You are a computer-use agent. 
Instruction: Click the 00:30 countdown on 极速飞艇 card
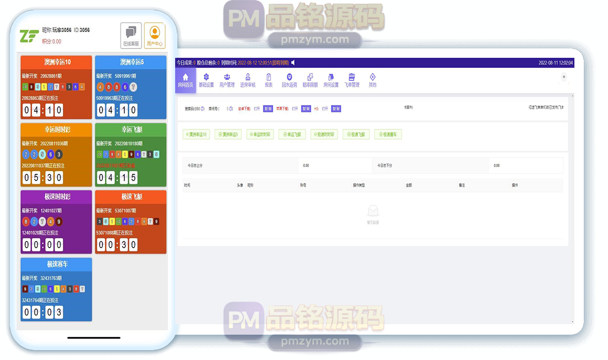[117, 244]
